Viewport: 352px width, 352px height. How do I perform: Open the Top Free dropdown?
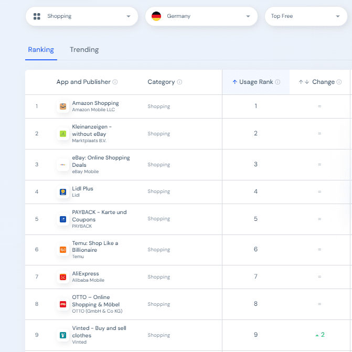point(306,16)
